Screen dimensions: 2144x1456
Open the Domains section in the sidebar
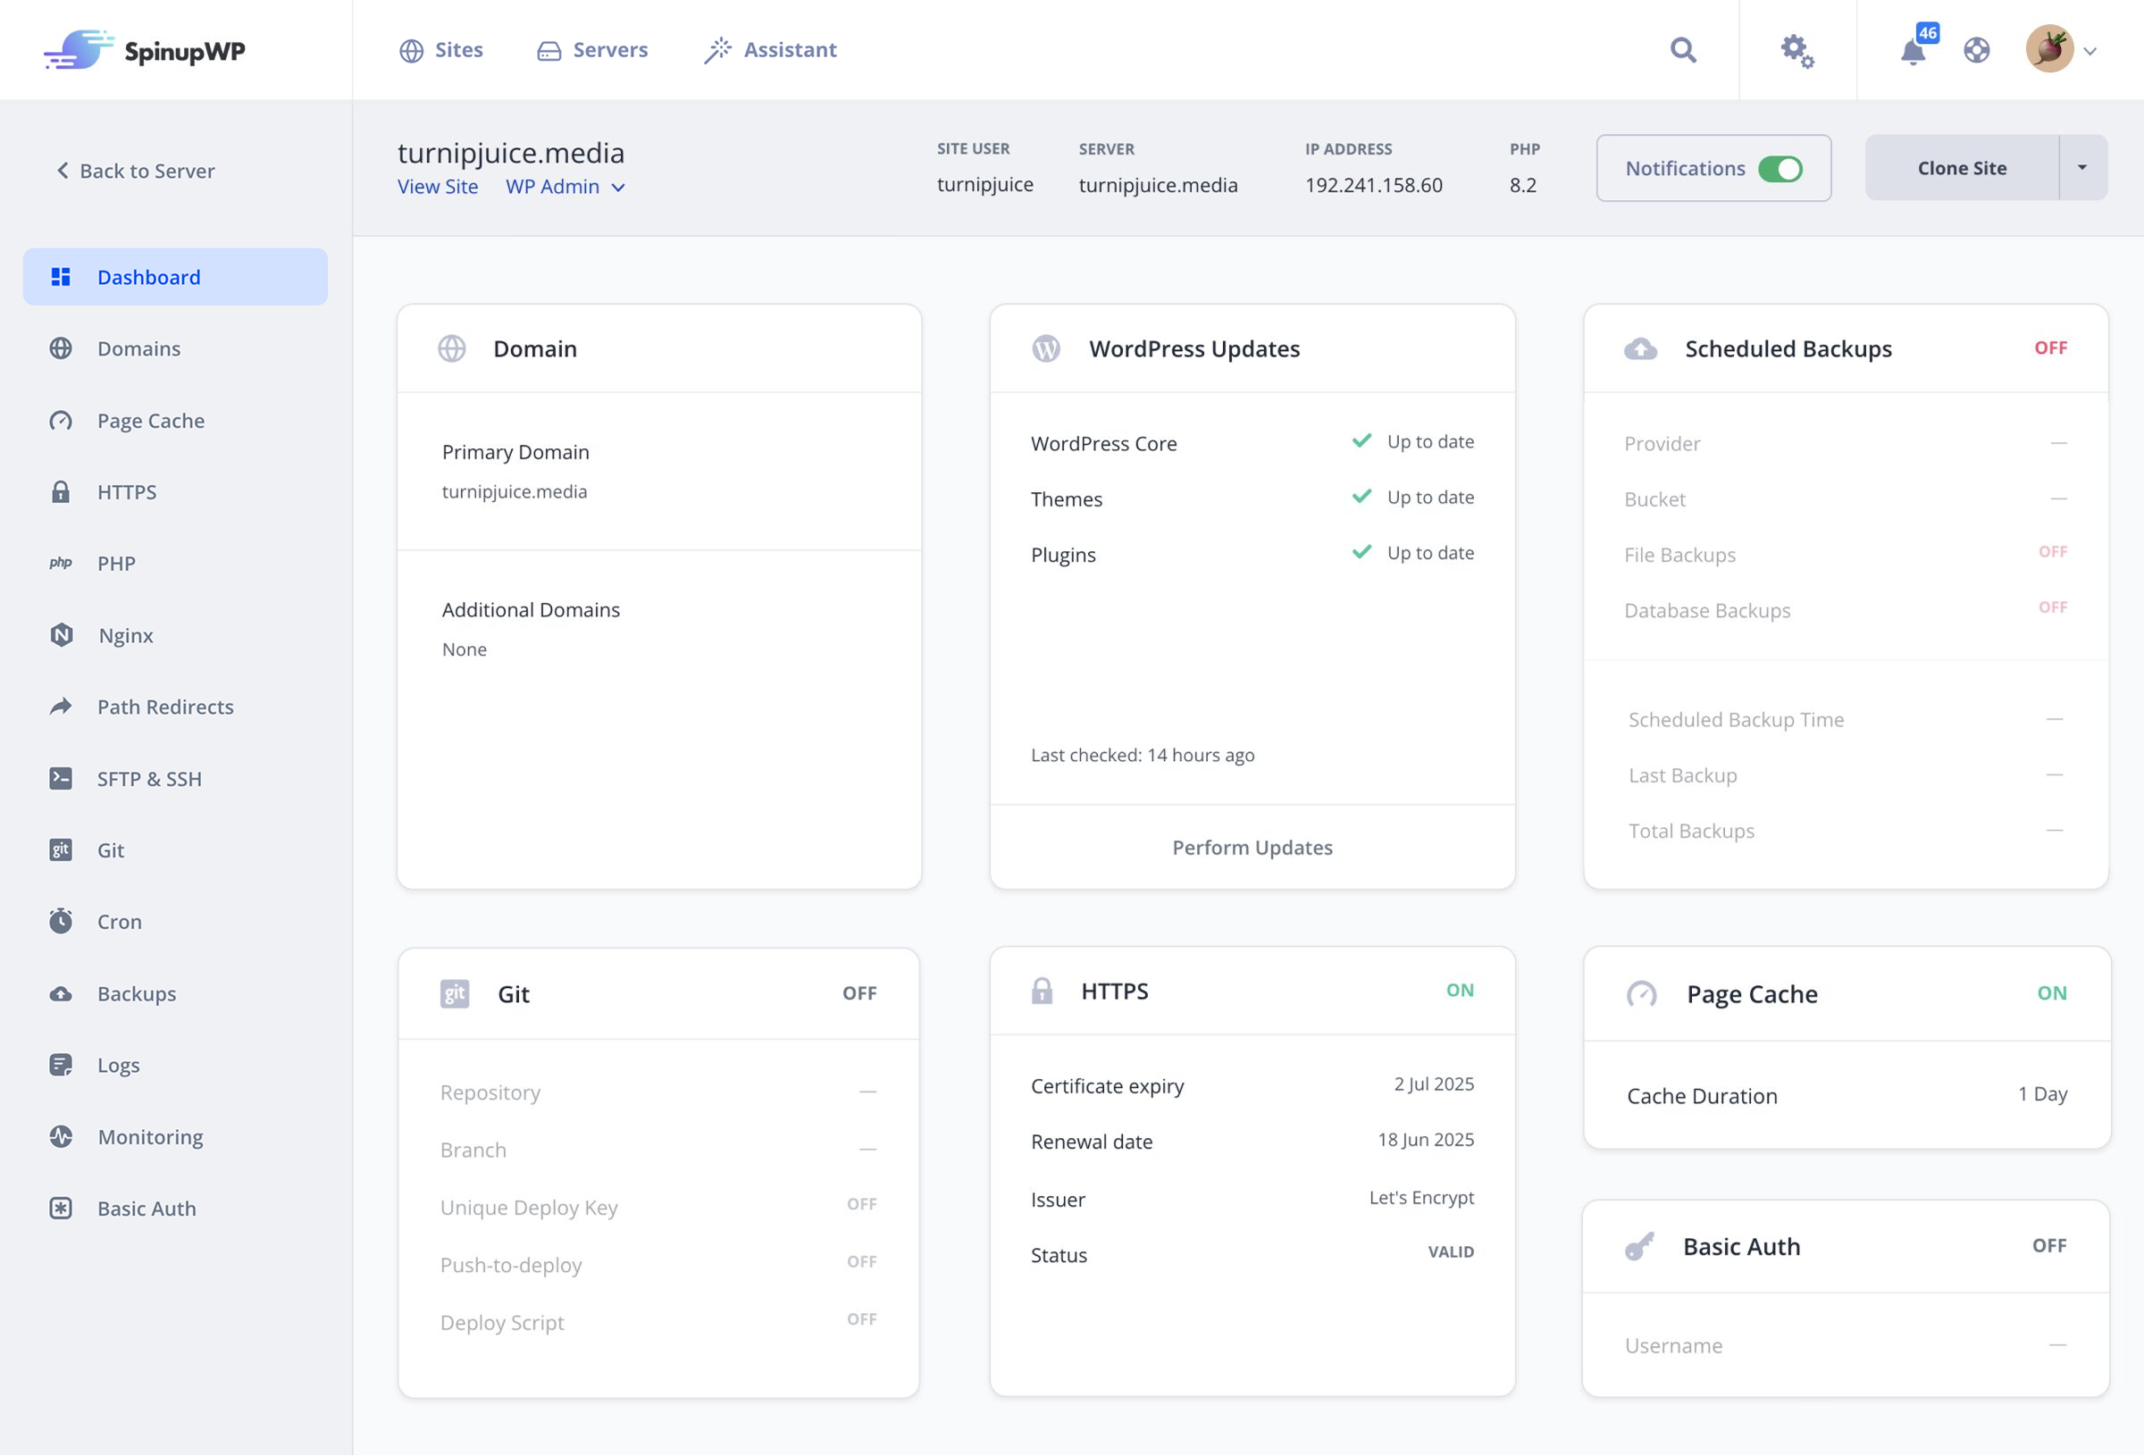[x=138, y=347]
